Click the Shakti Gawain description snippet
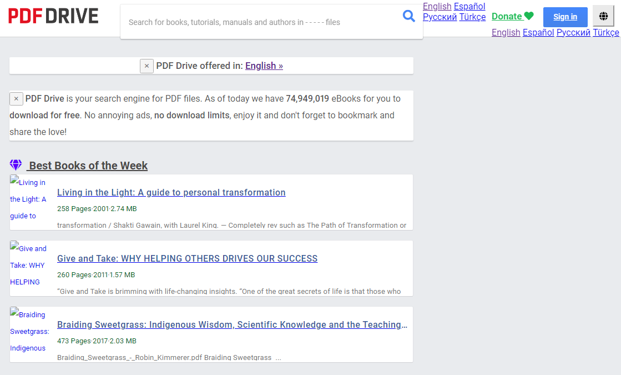 point(231,225)
